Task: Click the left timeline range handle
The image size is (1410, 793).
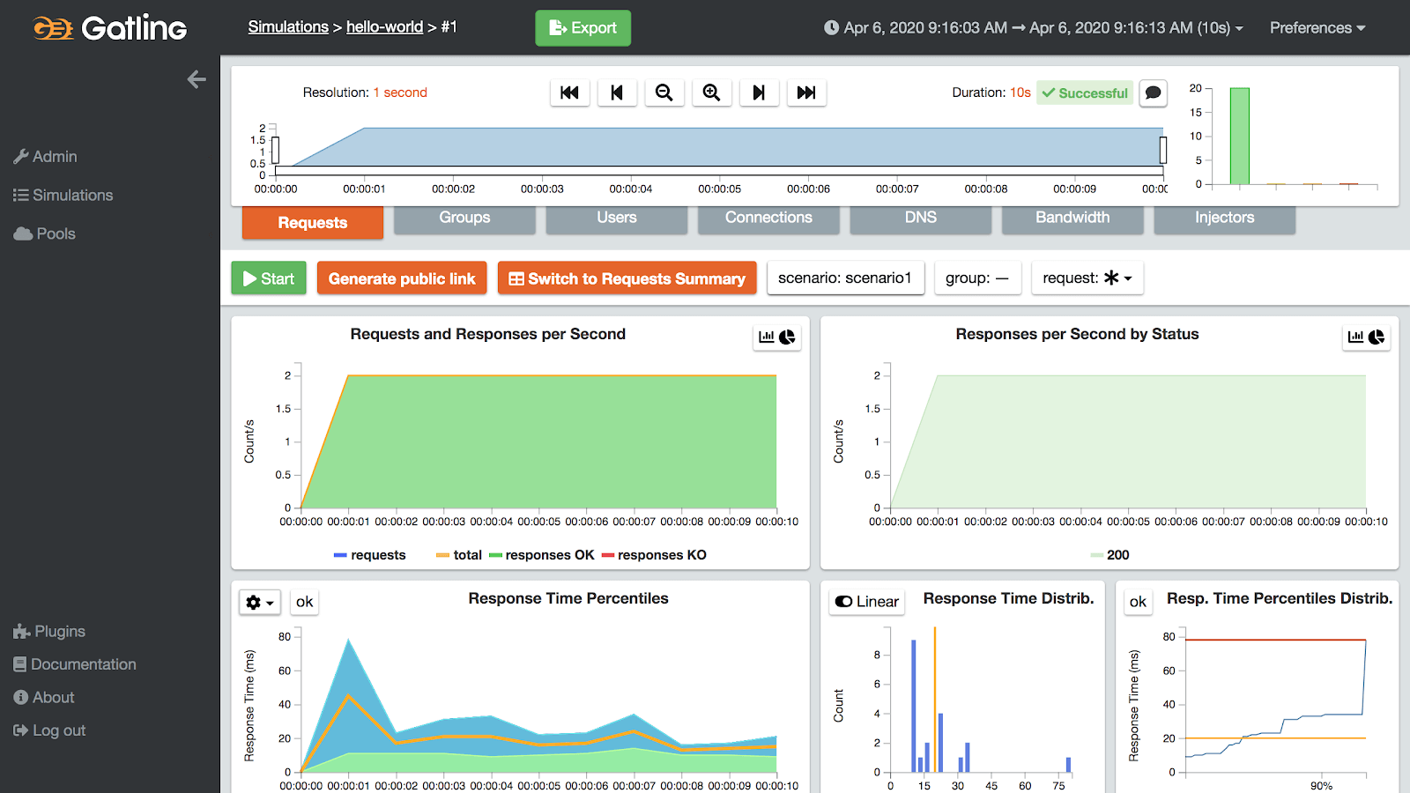Action: 276,151
